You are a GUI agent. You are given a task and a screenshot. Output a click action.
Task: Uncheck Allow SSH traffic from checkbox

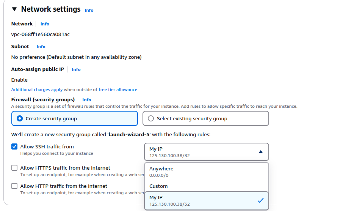14,146
